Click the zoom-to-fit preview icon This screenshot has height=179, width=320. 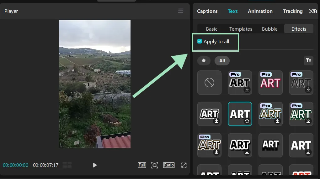[x=154, y=165]
